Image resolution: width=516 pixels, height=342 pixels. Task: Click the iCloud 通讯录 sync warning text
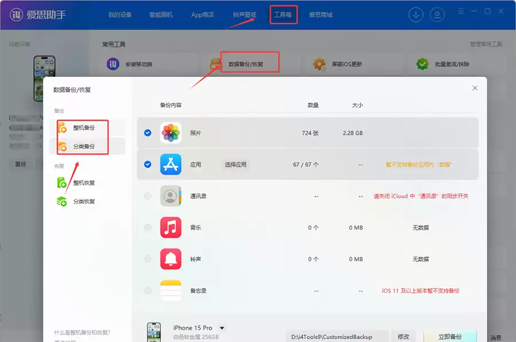click(421, 196)
